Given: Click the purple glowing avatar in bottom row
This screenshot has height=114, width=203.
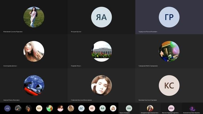Looking at the screenshot, I should (192, 108).
